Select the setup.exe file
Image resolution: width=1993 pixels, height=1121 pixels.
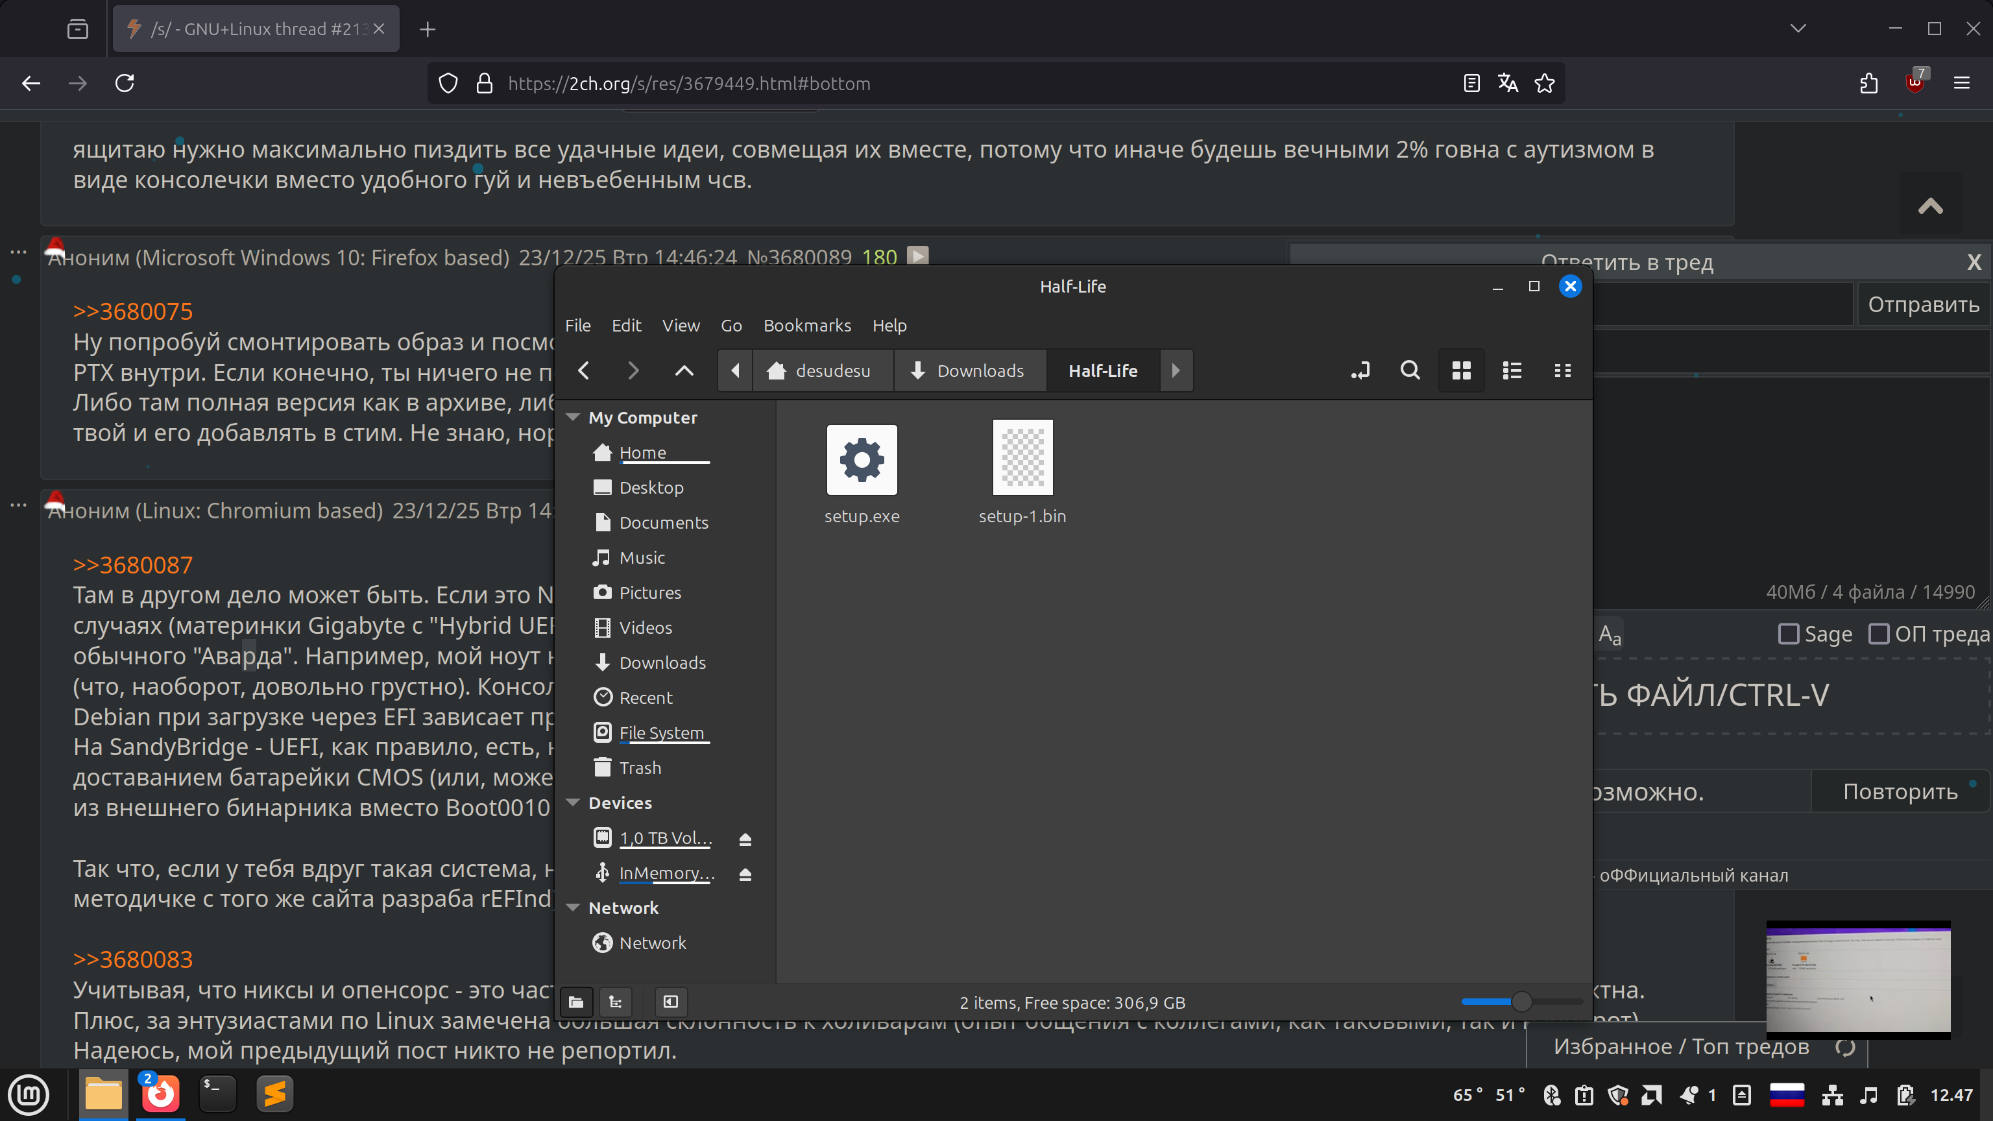click(x=861, y=461)
